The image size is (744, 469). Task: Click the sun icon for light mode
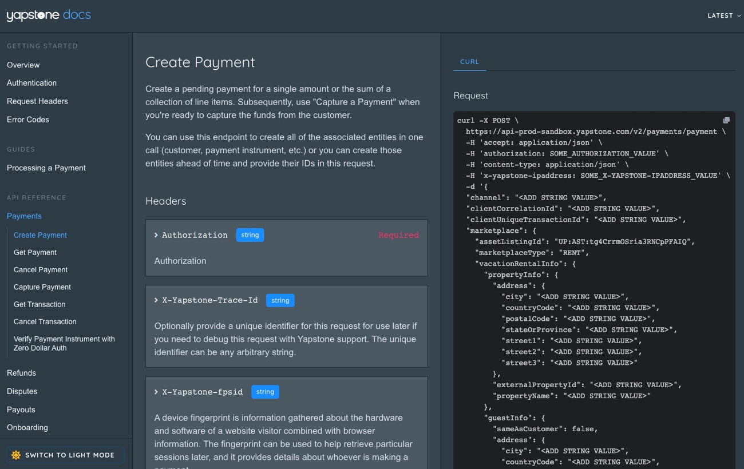coord(16,455)
